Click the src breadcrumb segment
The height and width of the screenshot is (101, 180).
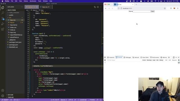tap(27, 10)
